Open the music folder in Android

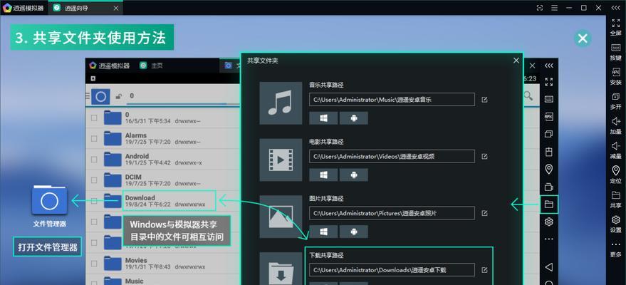pos(354,118)
